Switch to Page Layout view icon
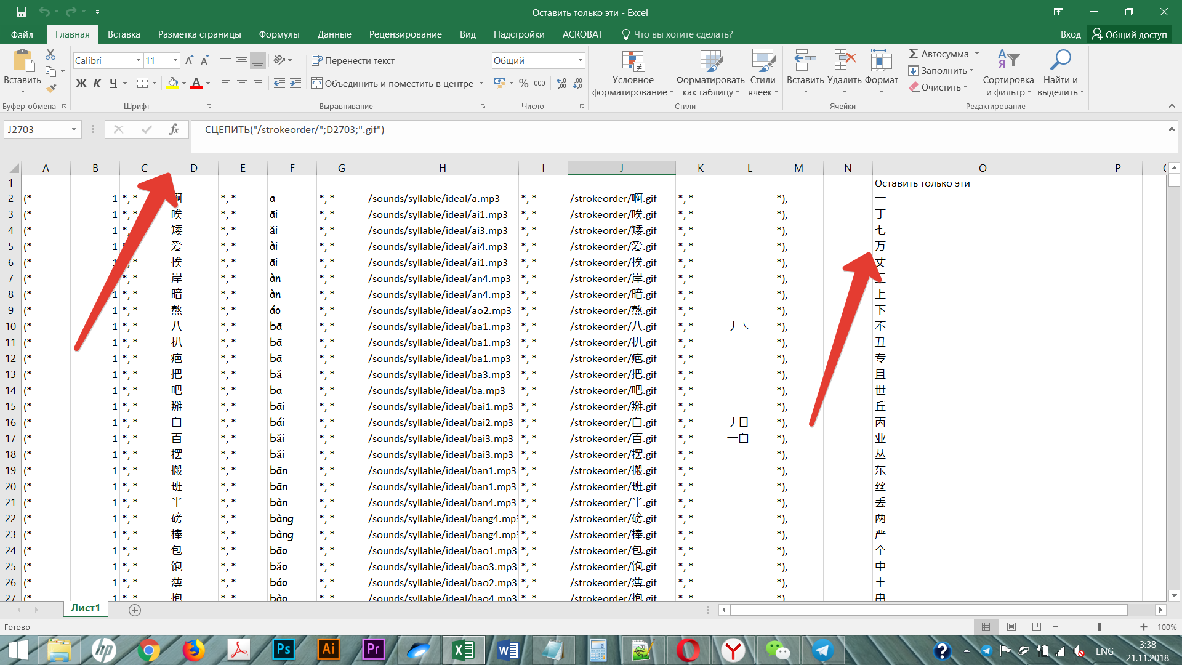The width and height of the screenshot is (1182, 665). (x=1011, y=627)
